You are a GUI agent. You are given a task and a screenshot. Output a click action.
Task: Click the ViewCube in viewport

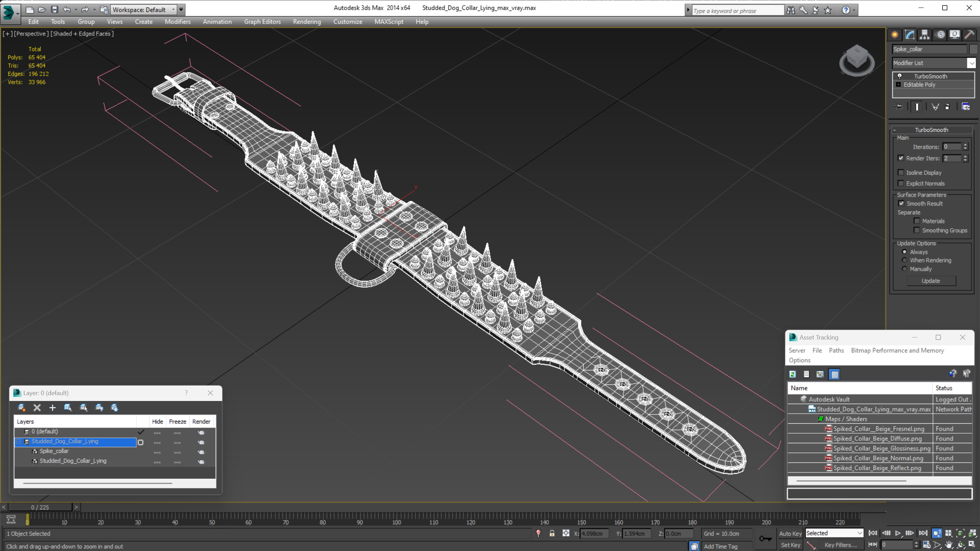(x=857, y=60)
